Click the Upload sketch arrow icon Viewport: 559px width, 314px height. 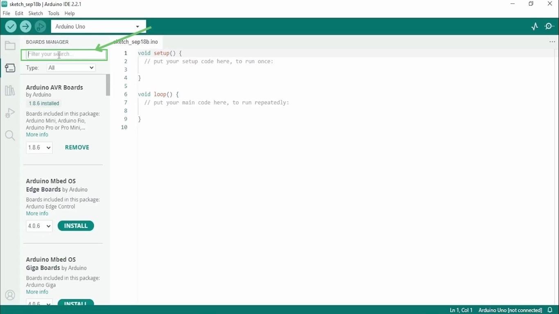(25, 26)
